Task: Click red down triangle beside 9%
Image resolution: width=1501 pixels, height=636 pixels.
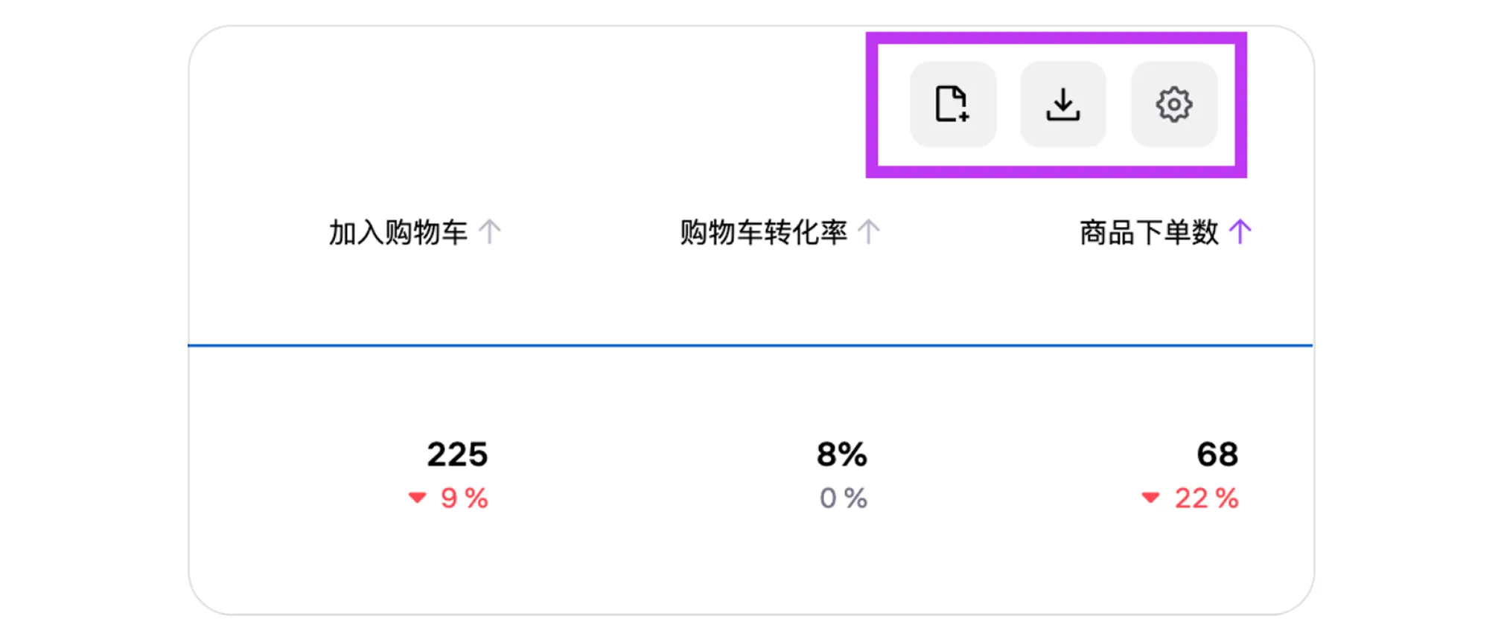Action: tap(417, 498)
